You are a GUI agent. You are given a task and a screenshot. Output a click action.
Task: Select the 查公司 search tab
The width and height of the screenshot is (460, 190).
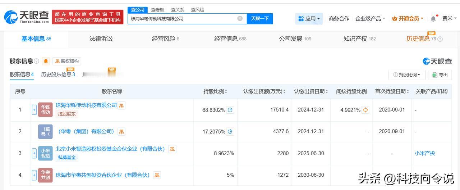(x=138, y=10)
